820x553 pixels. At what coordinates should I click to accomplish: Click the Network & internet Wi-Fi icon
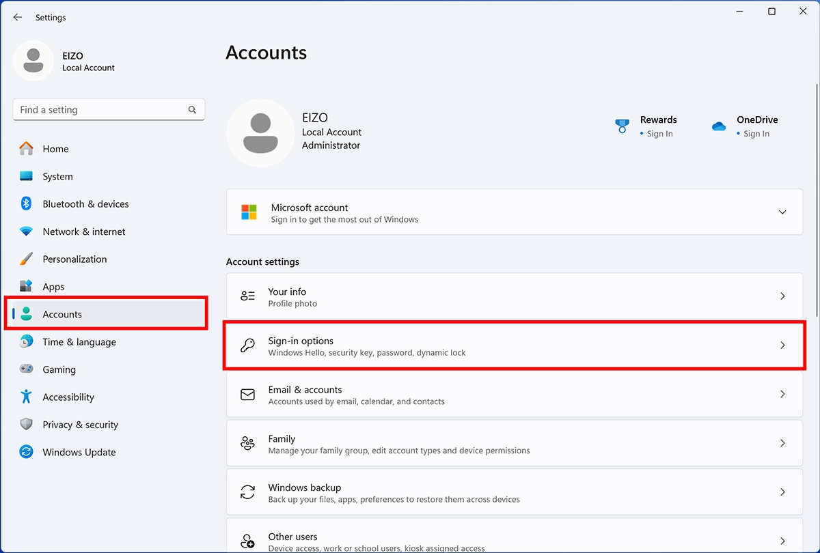pyautogui.click(x=26, y=231)
